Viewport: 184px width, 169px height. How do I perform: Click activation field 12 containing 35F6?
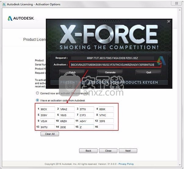tap(106, 121)
